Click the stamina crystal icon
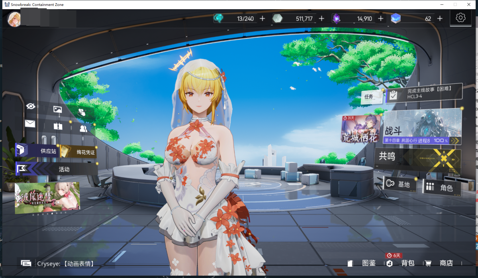This screenshot has width=478, height=278. coord(219,18)
